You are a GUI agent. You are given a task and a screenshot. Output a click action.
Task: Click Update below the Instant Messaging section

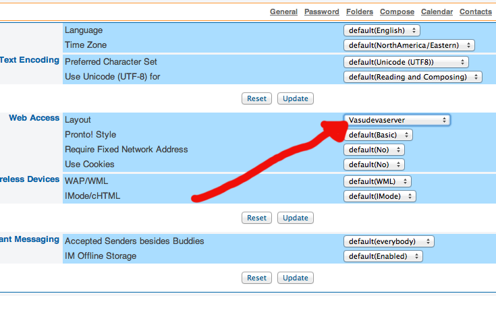[x=296, y=278]
